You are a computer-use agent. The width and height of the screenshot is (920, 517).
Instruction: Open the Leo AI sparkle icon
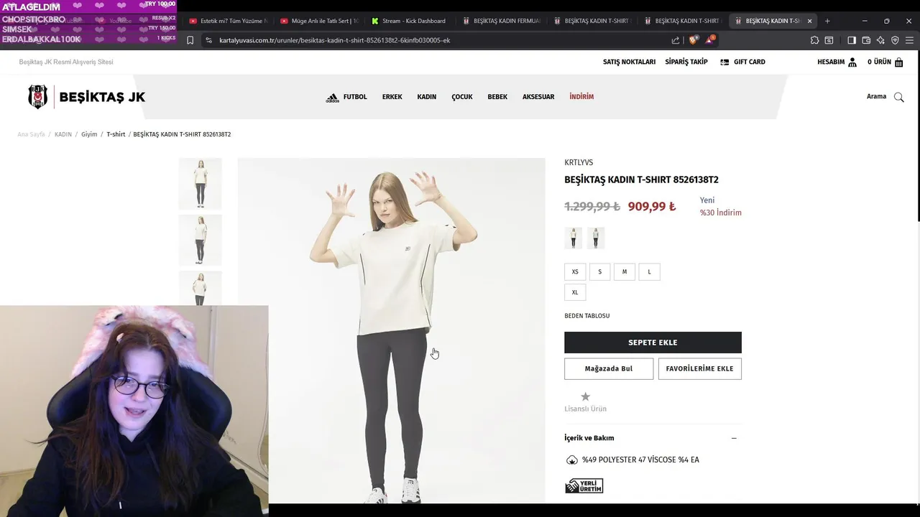click(x=880, y=40)
